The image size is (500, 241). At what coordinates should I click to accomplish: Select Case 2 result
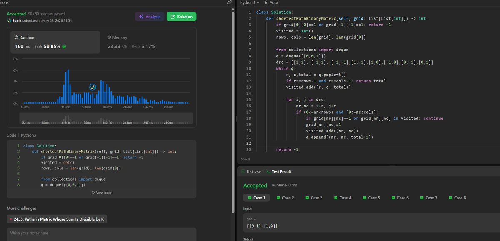(285, 198)
